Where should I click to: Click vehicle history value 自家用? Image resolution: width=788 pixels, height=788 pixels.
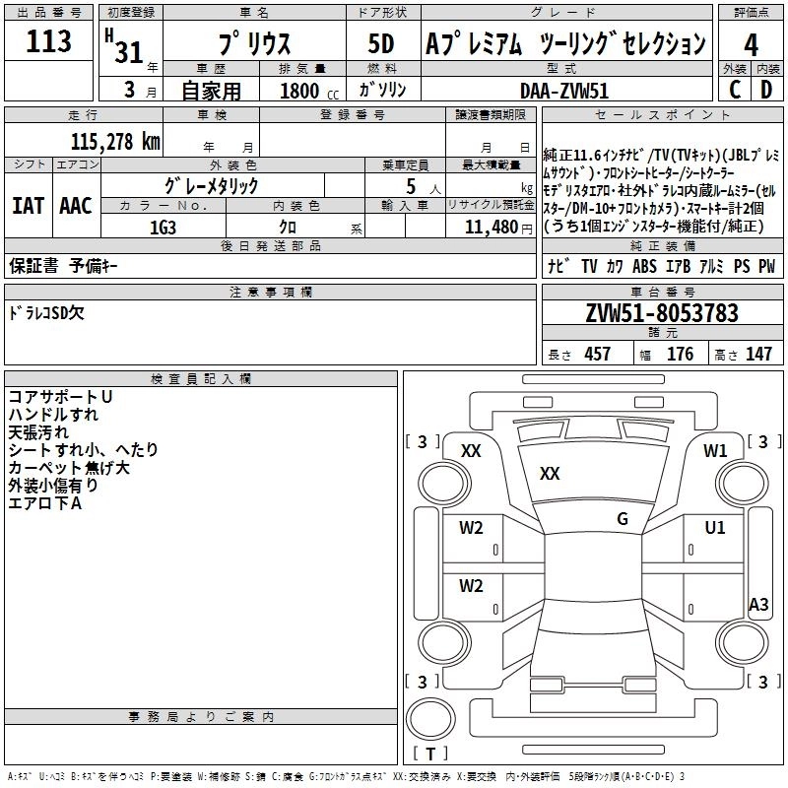click(x=211, y=91)
